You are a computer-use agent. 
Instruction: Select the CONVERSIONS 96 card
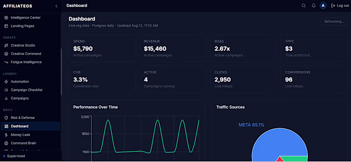314,79
